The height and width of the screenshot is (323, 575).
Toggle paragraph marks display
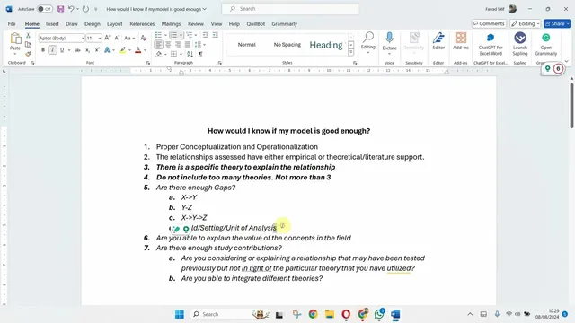pyautogui.click(x=200, y=54)
